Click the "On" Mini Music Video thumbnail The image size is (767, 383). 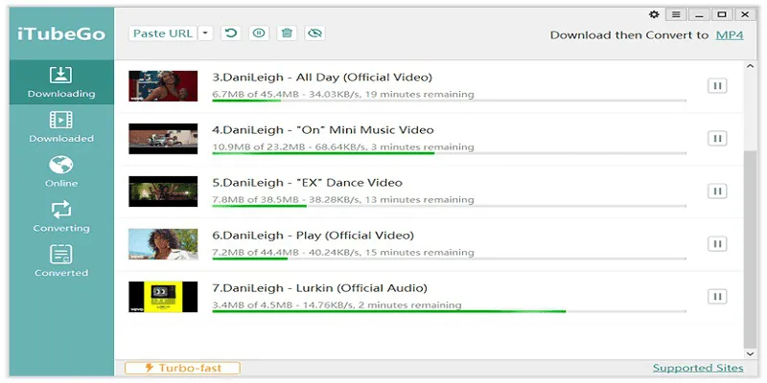point(163,139)
